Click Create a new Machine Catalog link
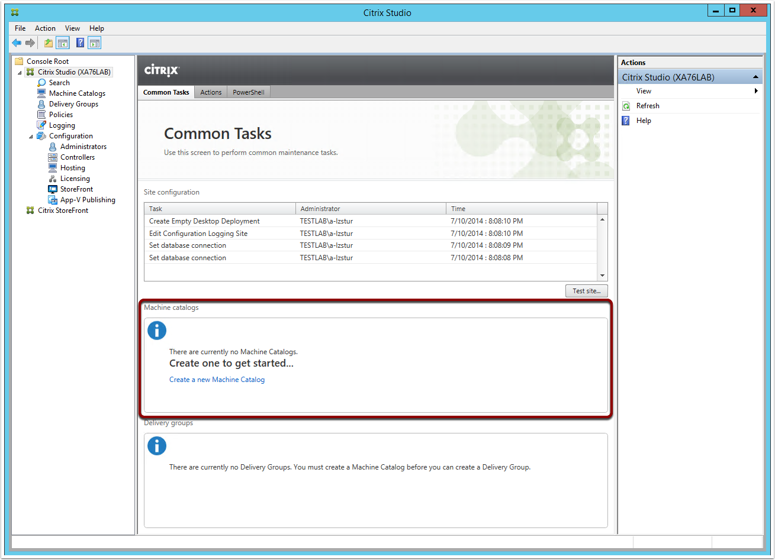Screen dimensions: 775x560 217,380
